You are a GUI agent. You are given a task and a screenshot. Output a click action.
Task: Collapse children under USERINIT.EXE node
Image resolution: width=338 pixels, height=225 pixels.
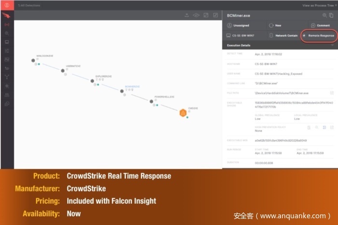coord(65,74)
